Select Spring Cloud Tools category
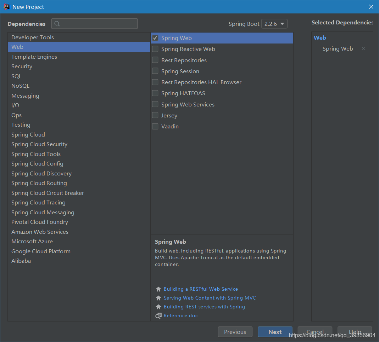 [x=79, y=154]
